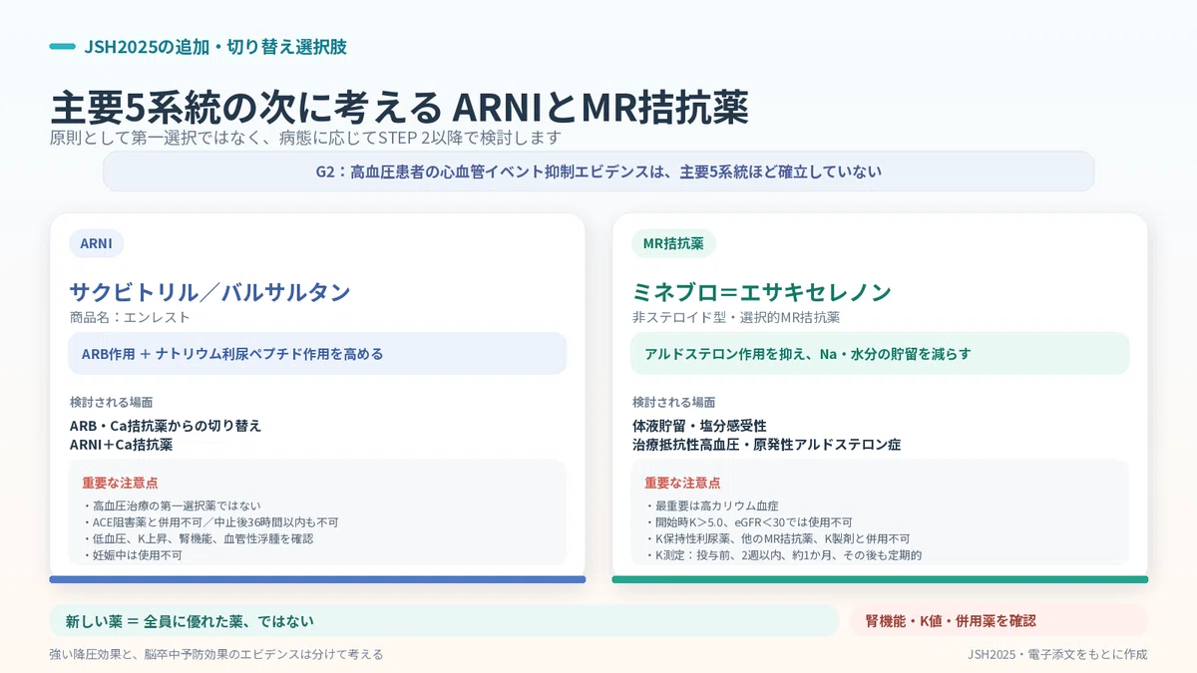Click footnote 強い降圧効果と、脳卒中予防効果のエビデンスは分けて考える
Viewport: 1197px width, 673px height.
(216, 654)
